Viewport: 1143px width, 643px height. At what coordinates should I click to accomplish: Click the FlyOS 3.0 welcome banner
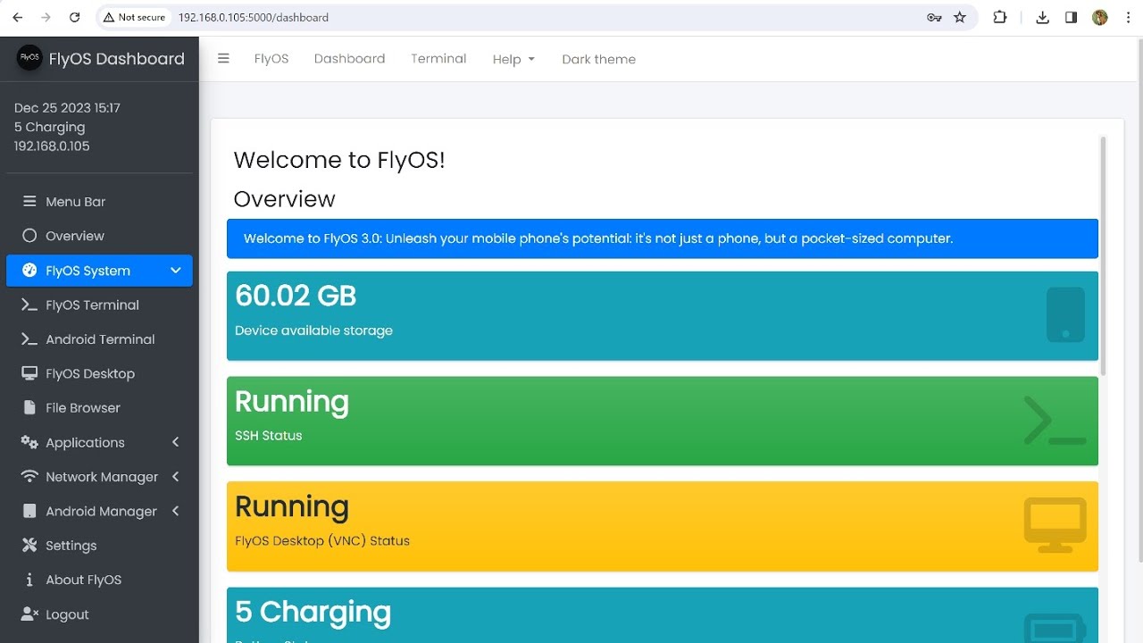click(x=663, y=238)
